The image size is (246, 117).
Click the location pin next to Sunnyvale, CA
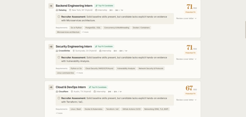pyautogui.click(x=74, y=51)
